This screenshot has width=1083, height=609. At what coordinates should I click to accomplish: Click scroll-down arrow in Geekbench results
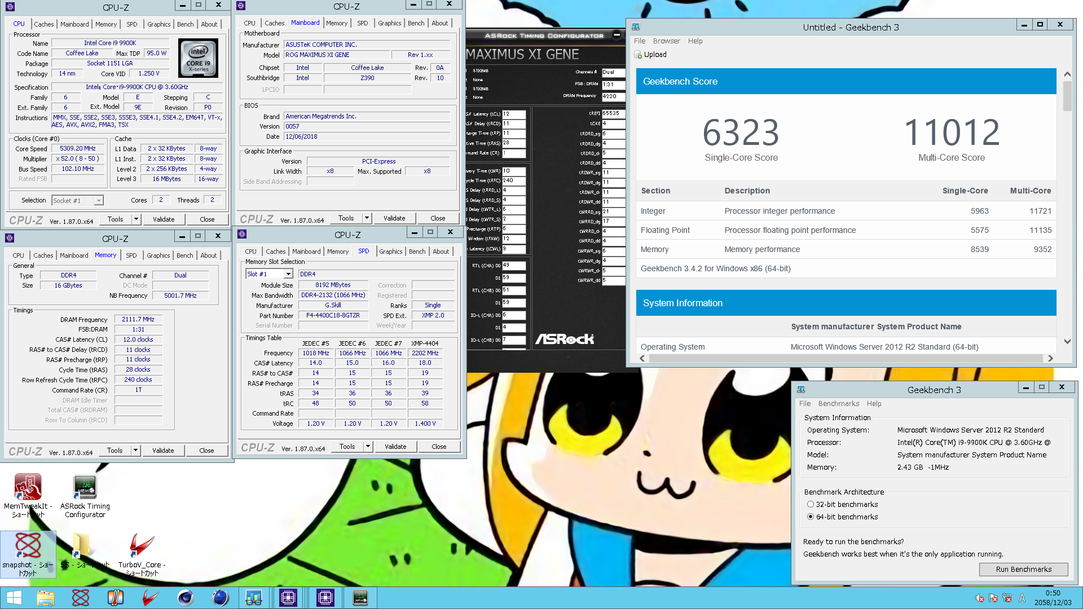point(1067,341)
